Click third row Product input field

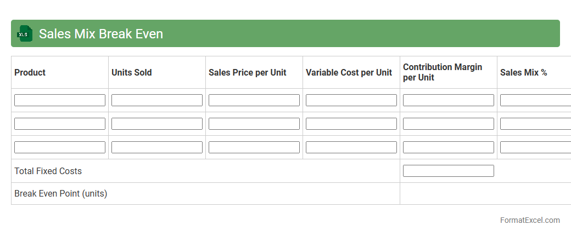coord(60,147)
